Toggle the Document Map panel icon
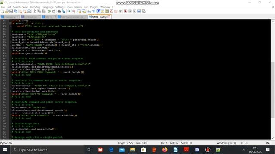The image size is (275, 154). (107, 12)
